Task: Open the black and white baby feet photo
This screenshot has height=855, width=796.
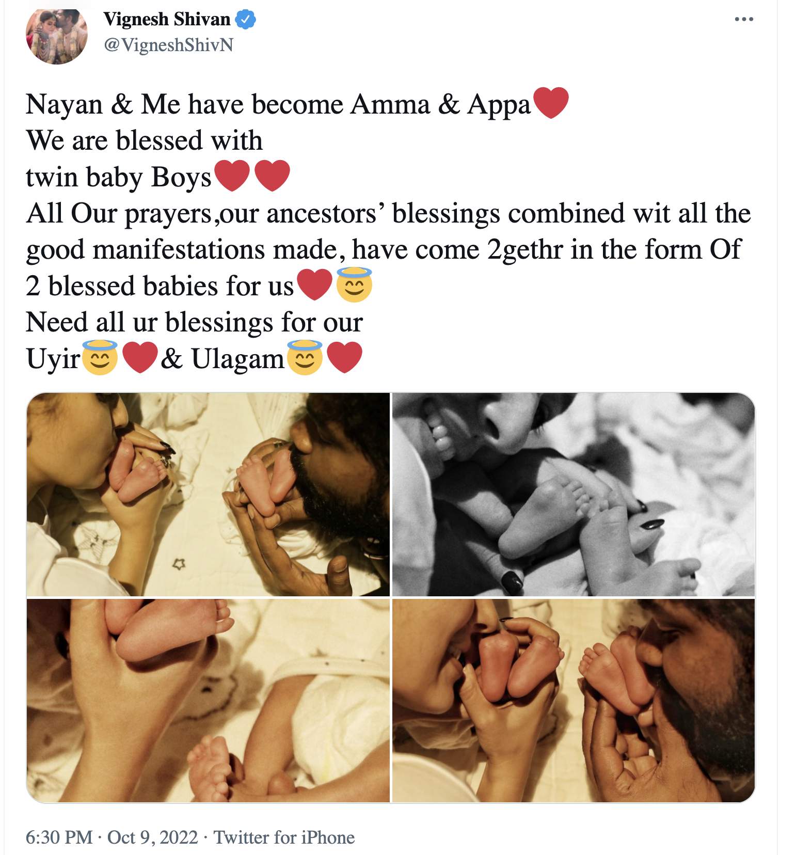Action: coord(574,495)
